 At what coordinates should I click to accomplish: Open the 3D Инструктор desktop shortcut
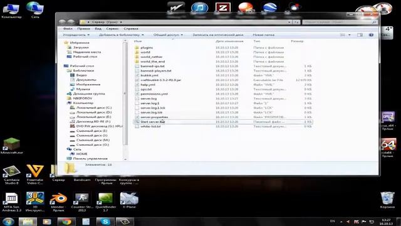point(35,202)
